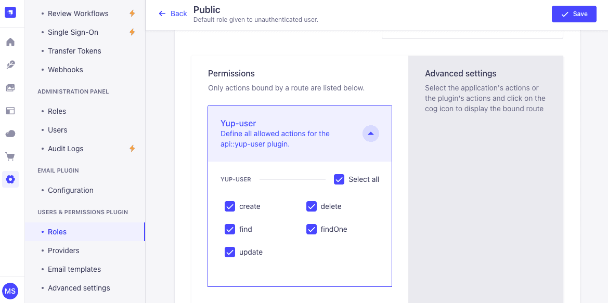Toggle the Select all checkbox
The image size is (608, 303).
pos(339,179)
